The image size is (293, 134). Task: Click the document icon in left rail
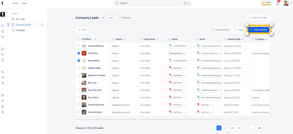tap(3, 83)
